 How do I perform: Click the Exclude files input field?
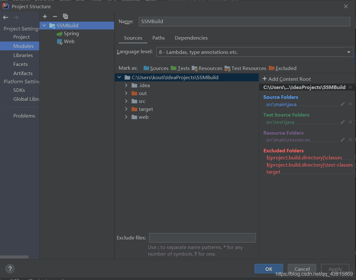tap(202, 238)
